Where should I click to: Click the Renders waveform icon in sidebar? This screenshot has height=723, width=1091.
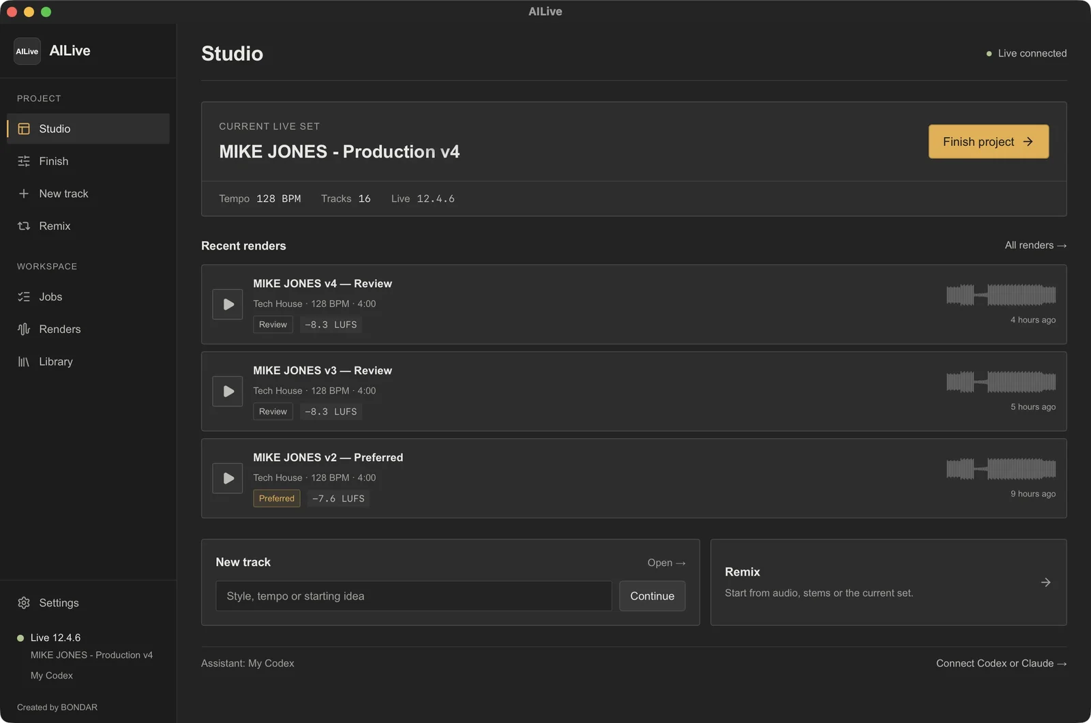coord(24,329)
